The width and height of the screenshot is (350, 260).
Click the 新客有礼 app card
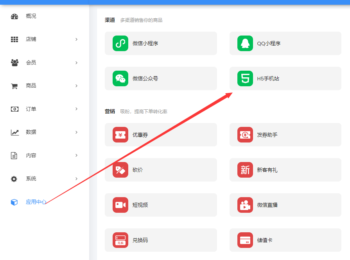coord(285,170)
